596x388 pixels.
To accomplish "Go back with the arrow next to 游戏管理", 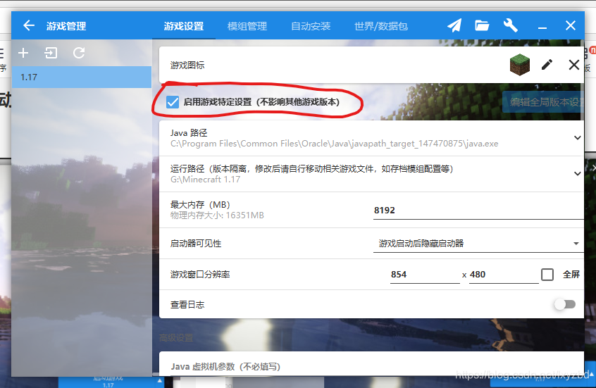I will [29, 26].
